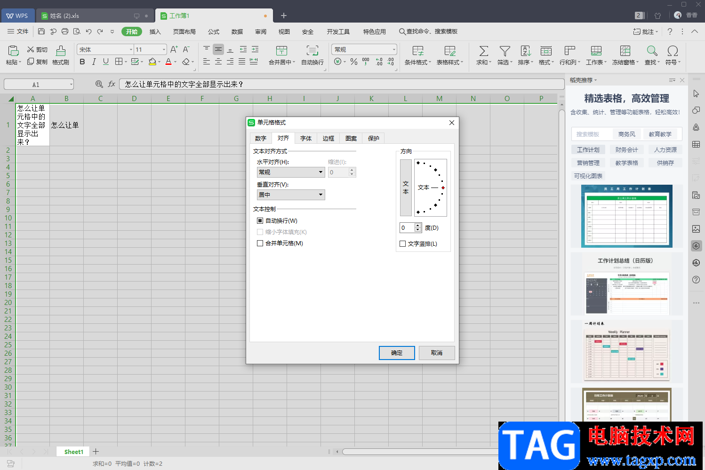Click the 教育教学 tag link

[660, 134]
